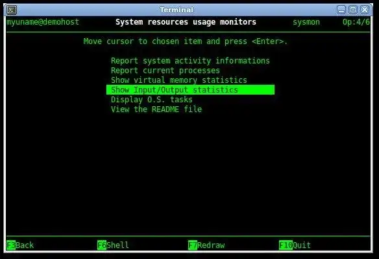The height and width of the screenshot is (259, 379).
Task: Select Report current processes entry
Action: 165,71
